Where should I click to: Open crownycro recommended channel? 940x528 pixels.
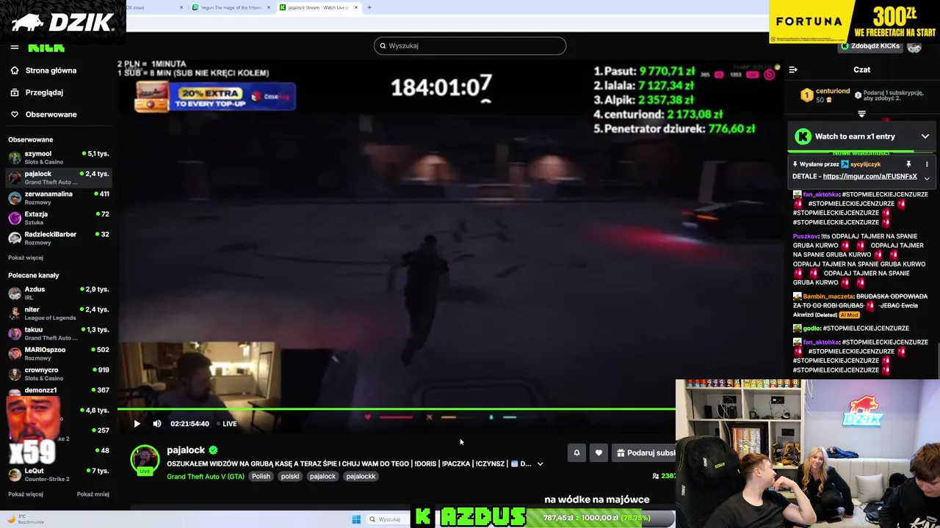pos(59,374)
